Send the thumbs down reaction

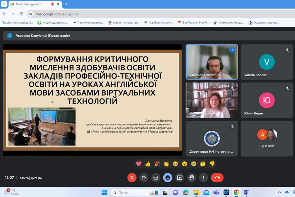tap(212, 164)
